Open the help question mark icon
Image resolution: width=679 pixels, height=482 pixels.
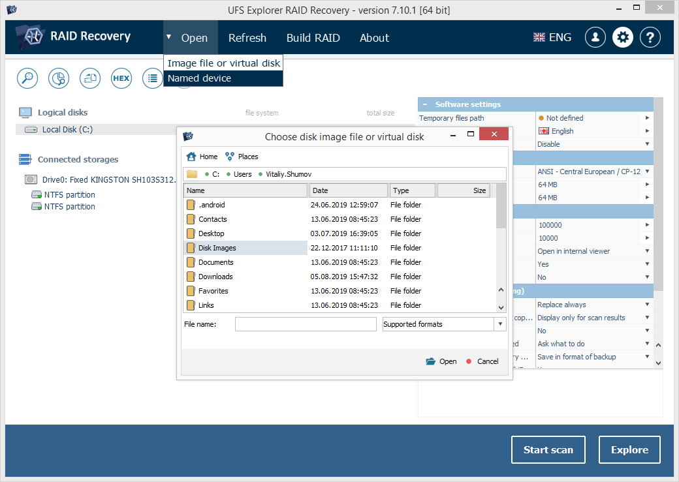click(x=650, y=38)
